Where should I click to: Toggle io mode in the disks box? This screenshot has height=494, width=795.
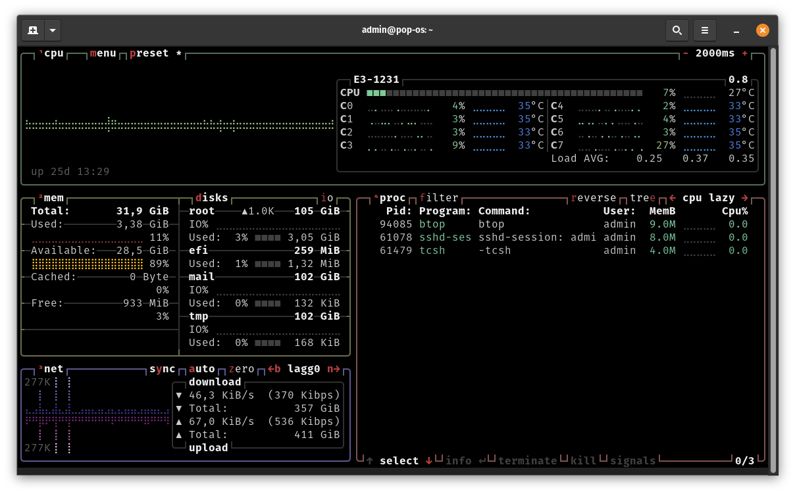(327, 198)
